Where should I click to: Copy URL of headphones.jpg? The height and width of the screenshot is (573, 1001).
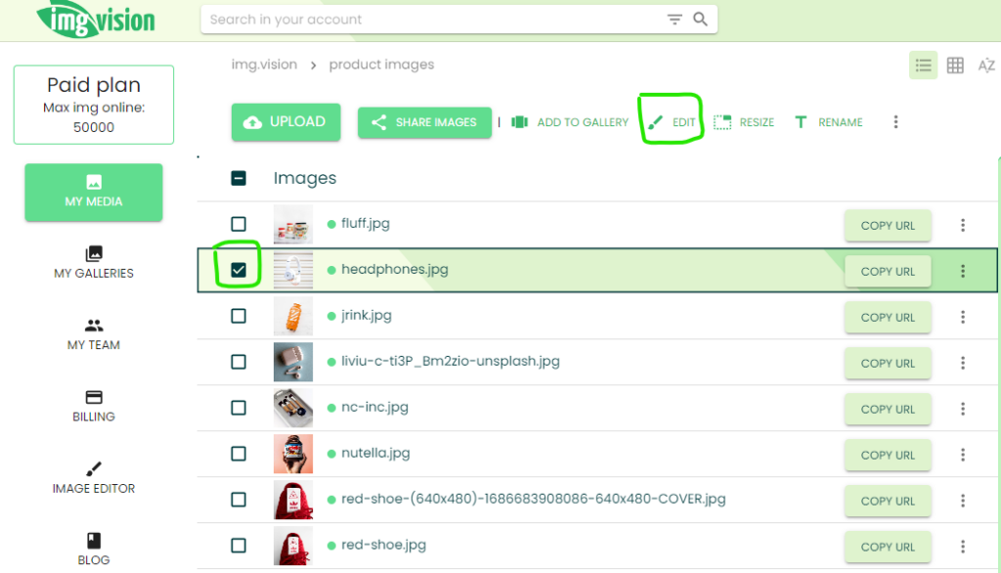click(888, 272)
